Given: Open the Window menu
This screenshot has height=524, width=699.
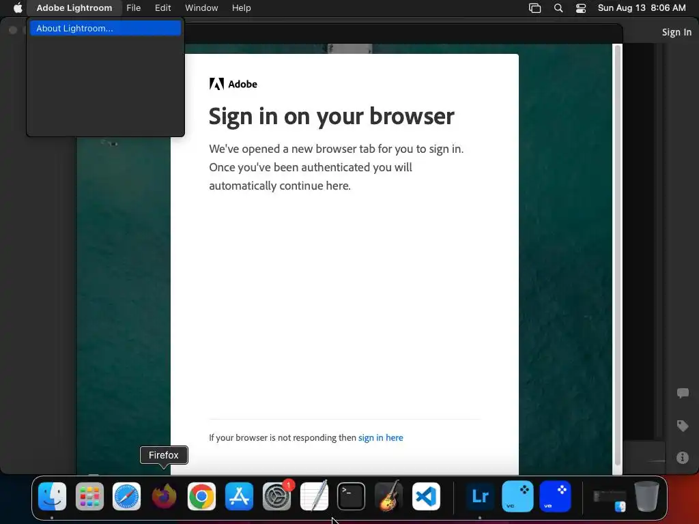Looking at the screenshot, I should tap(201, 8).
